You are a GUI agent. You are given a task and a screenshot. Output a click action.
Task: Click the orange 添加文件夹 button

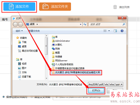tap(55, 7)
